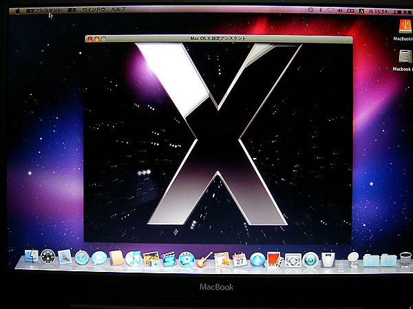Minimize the 設定アシスタント window

[x=97, y=39]
